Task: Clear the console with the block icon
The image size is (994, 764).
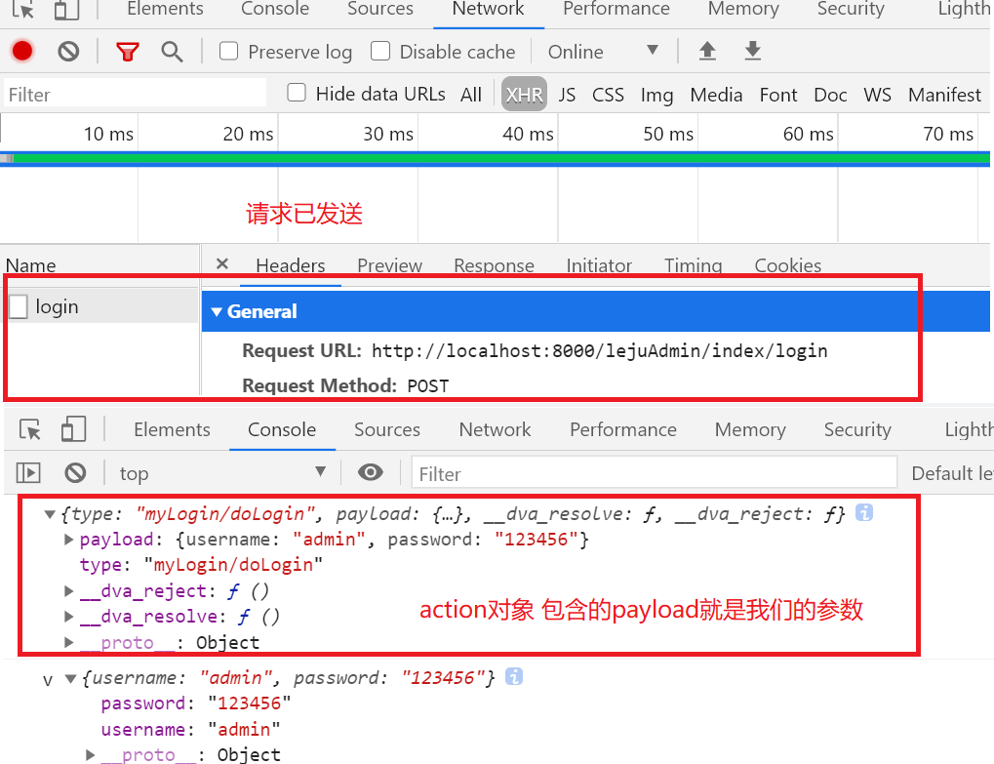Action: point(75,473)
